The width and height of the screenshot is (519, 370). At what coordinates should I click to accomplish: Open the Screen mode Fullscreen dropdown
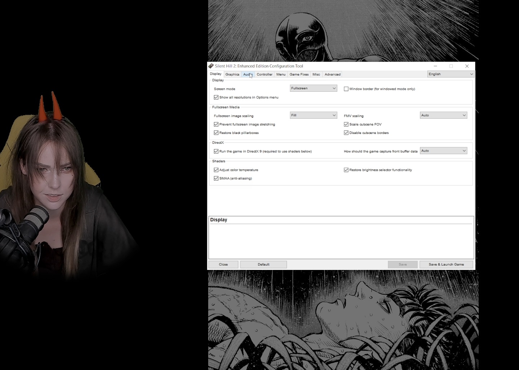(x=313, y=88)
